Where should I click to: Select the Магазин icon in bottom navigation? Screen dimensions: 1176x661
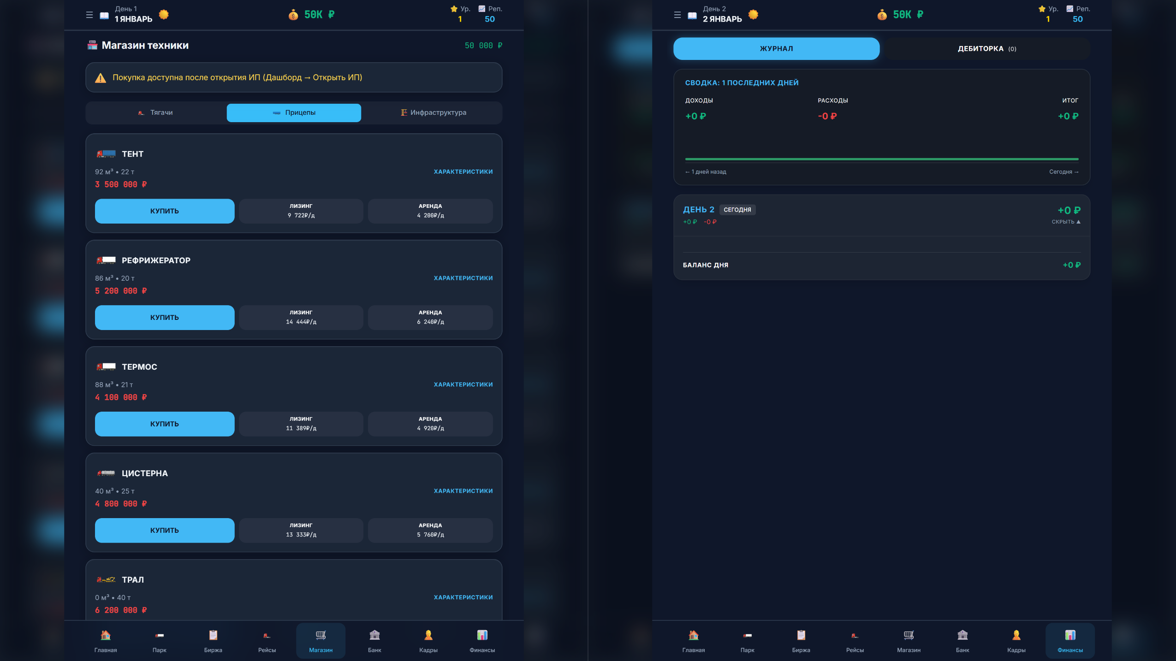coord(321,640)
